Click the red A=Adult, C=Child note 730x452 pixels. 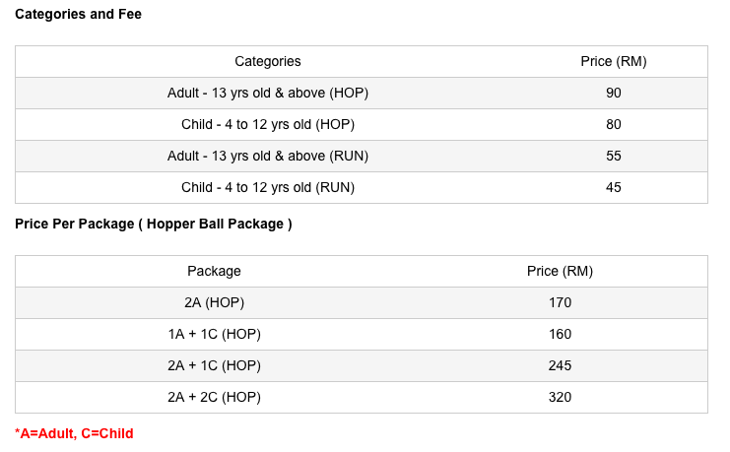coord(74,433)
